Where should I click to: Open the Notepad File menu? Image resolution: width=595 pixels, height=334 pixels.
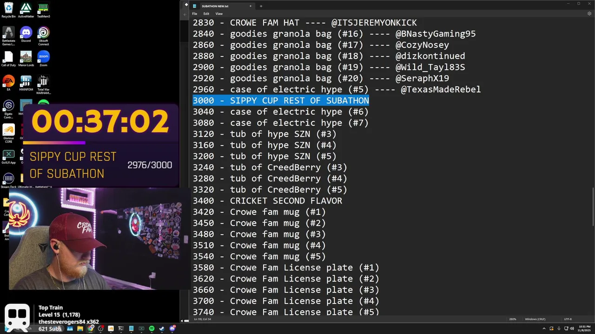[195, 13]
